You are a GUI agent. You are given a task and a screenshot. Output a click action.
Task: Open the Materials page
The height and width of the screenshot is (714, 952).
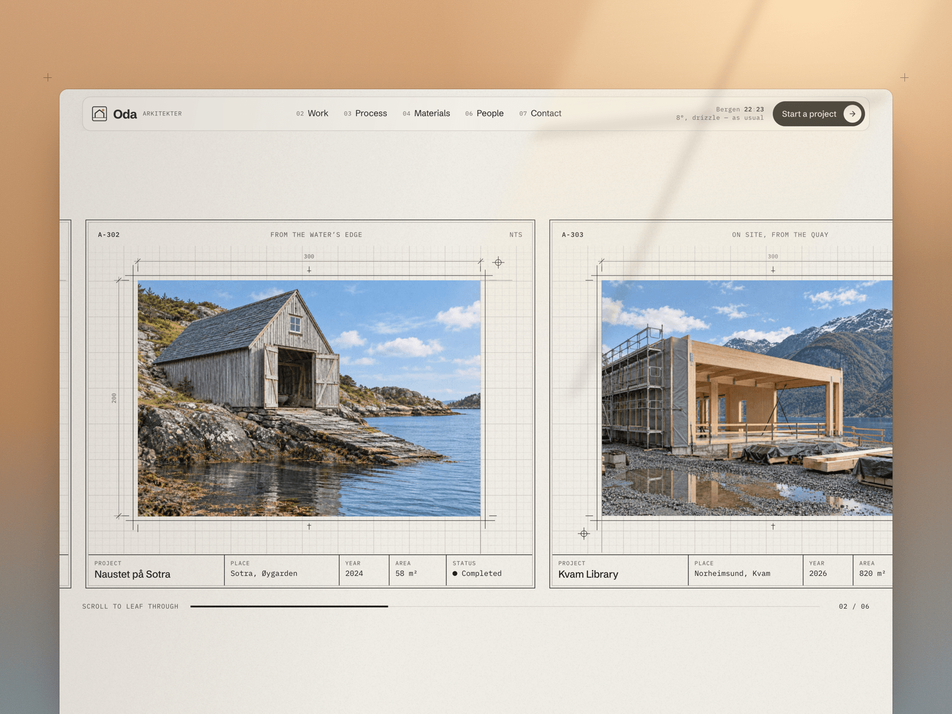tap(426, 113)
